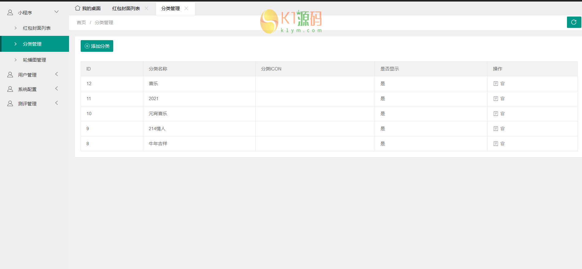Click the arrow before 红包封面列表 in sidebar

click(x=15, y=28)
